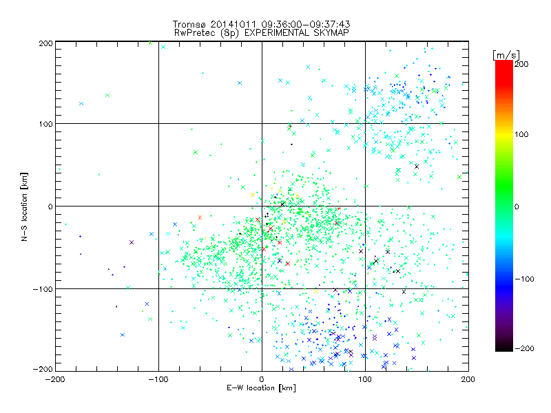Click the '-200' tick label on the N-S axis

coord(43,369)
